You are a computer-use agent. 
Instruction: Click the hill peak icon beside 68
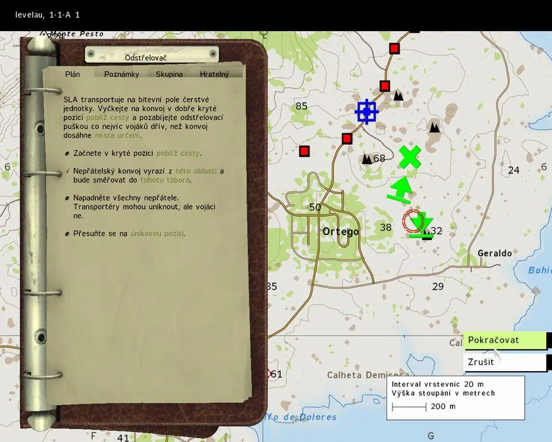(366, 159)
